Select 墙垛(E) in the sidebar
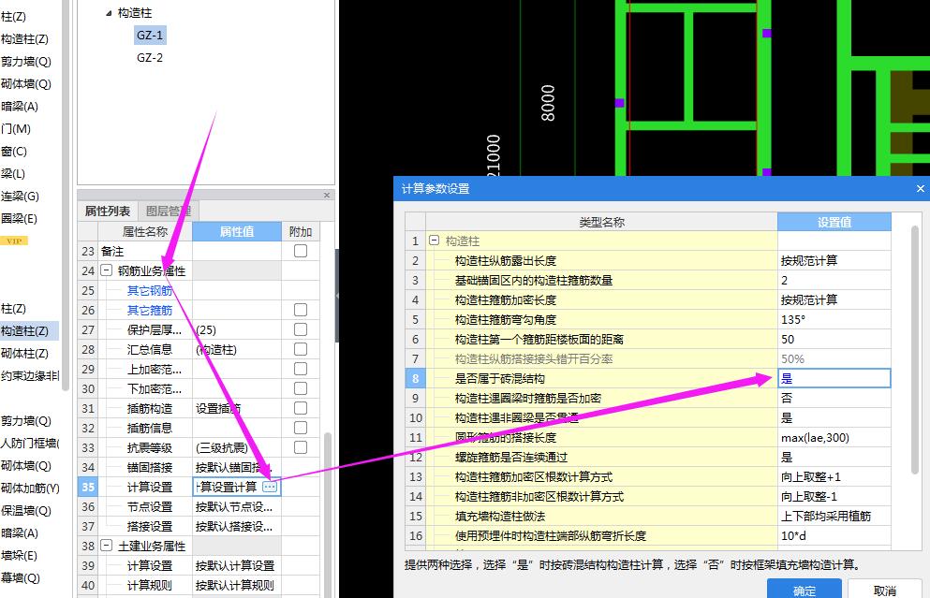Image resolution: width=930 pixels, height=598 pixels. [19, 555]
